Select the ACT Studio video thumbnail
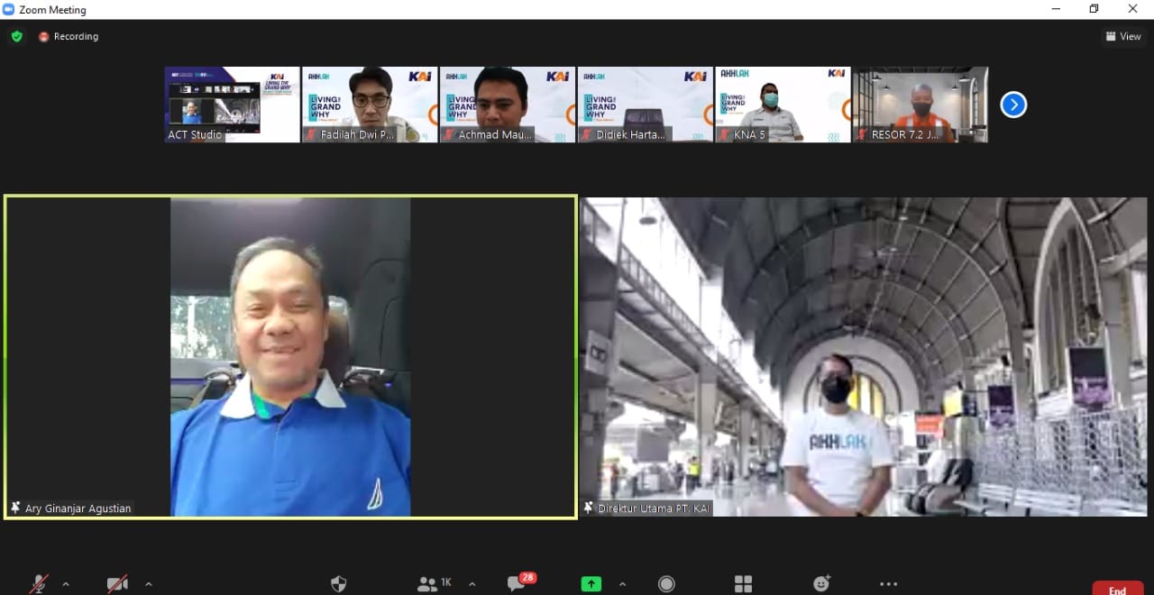 coord(233,105)
